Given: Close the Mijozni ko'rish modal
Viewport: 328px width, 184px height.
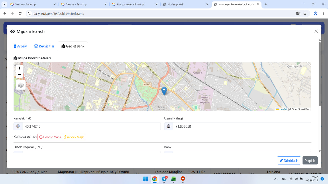Looking at the screenshot, I should [316, 31].
